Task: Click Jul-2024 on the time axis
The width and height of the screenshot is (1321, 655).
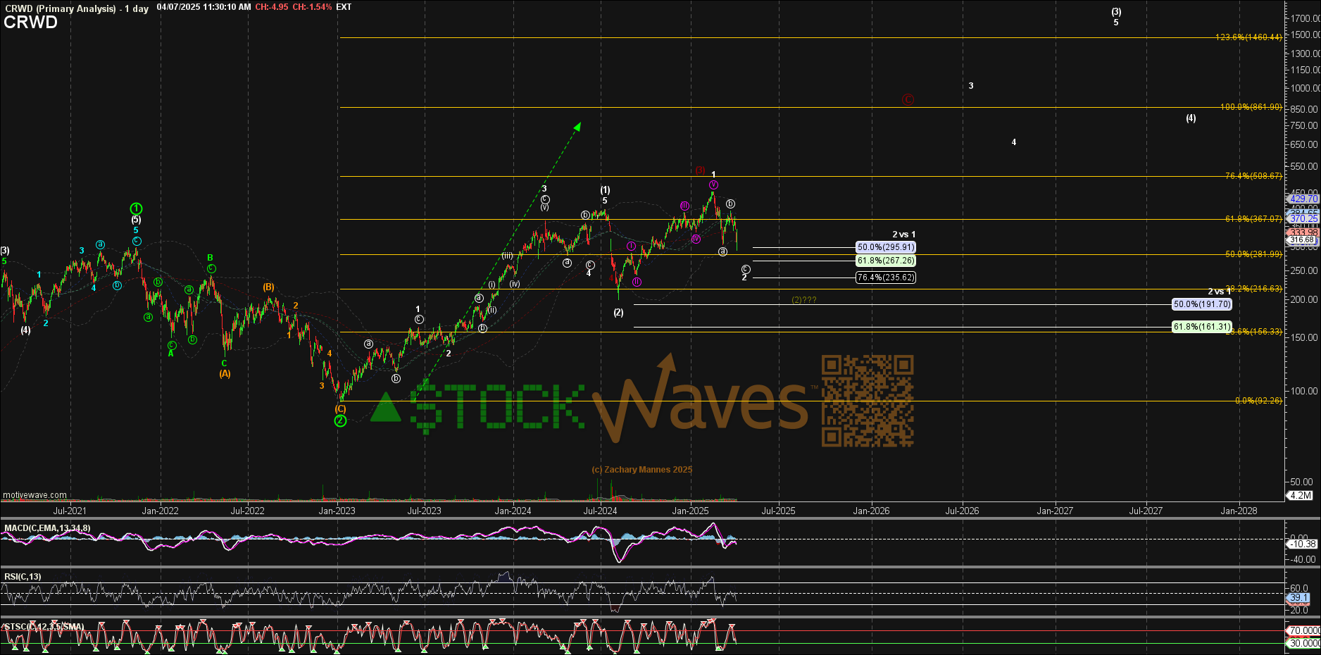Action: pos(600,511)
